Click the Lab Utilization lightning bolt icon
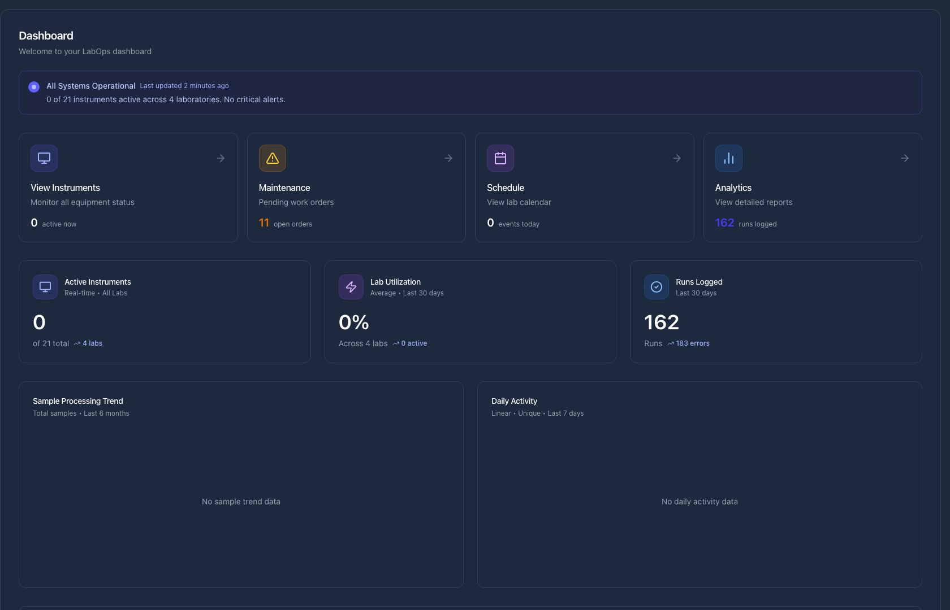The image size is (950, 610). [351, 287]
